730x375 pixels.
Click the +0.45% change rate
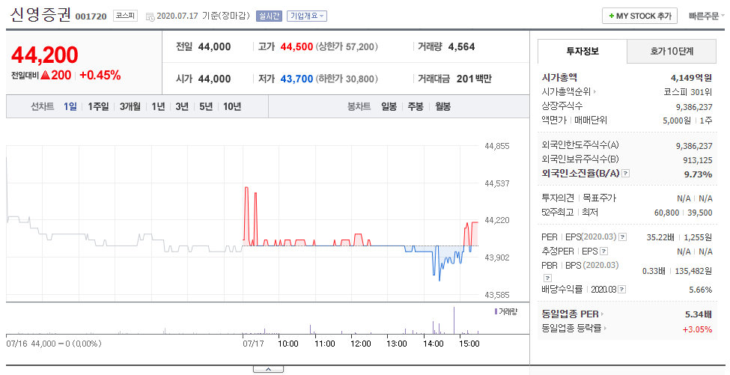[100, 76]
